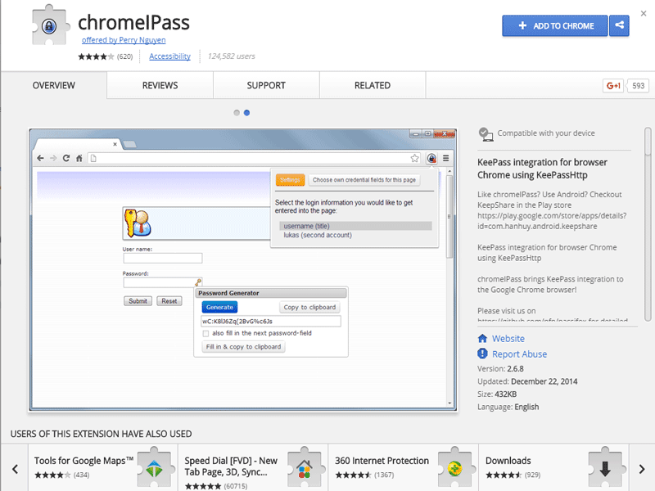Click the Size: 432KB text
This screenshot has height=491, width=655.
(497, 394)
